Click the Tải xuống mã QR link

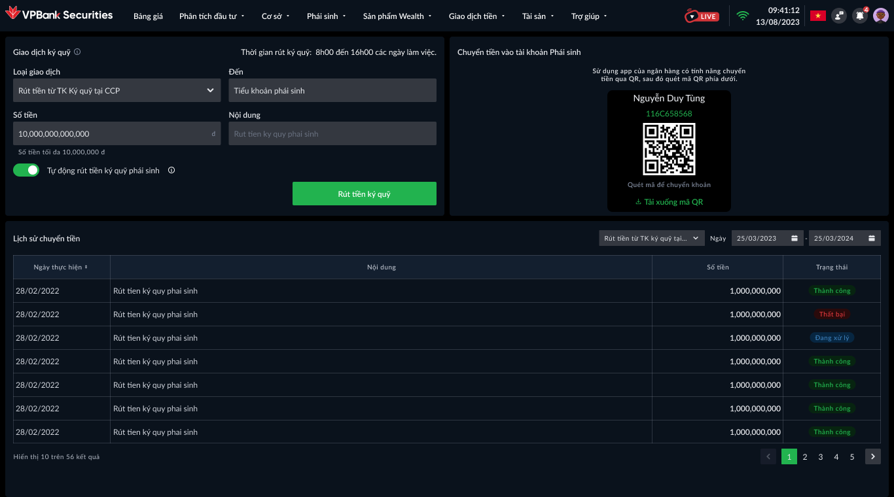click(669, 202)
